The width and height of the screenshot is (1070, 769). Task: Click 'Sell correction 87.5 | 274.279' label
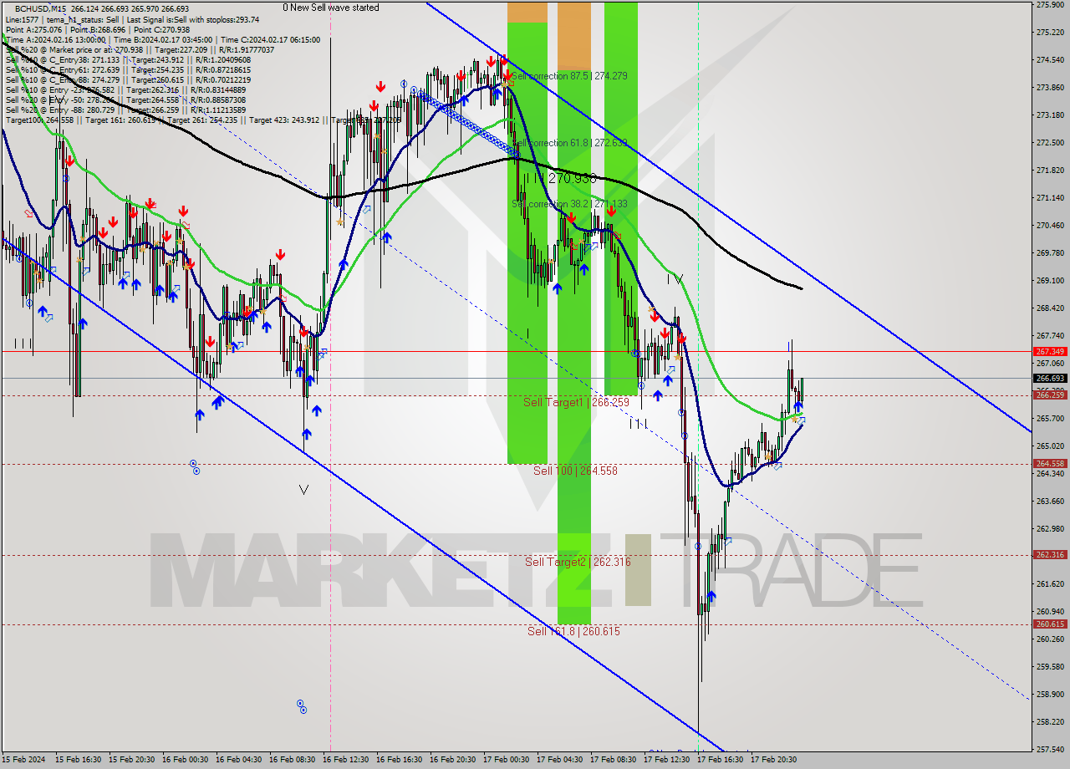(x=569, y=76)
